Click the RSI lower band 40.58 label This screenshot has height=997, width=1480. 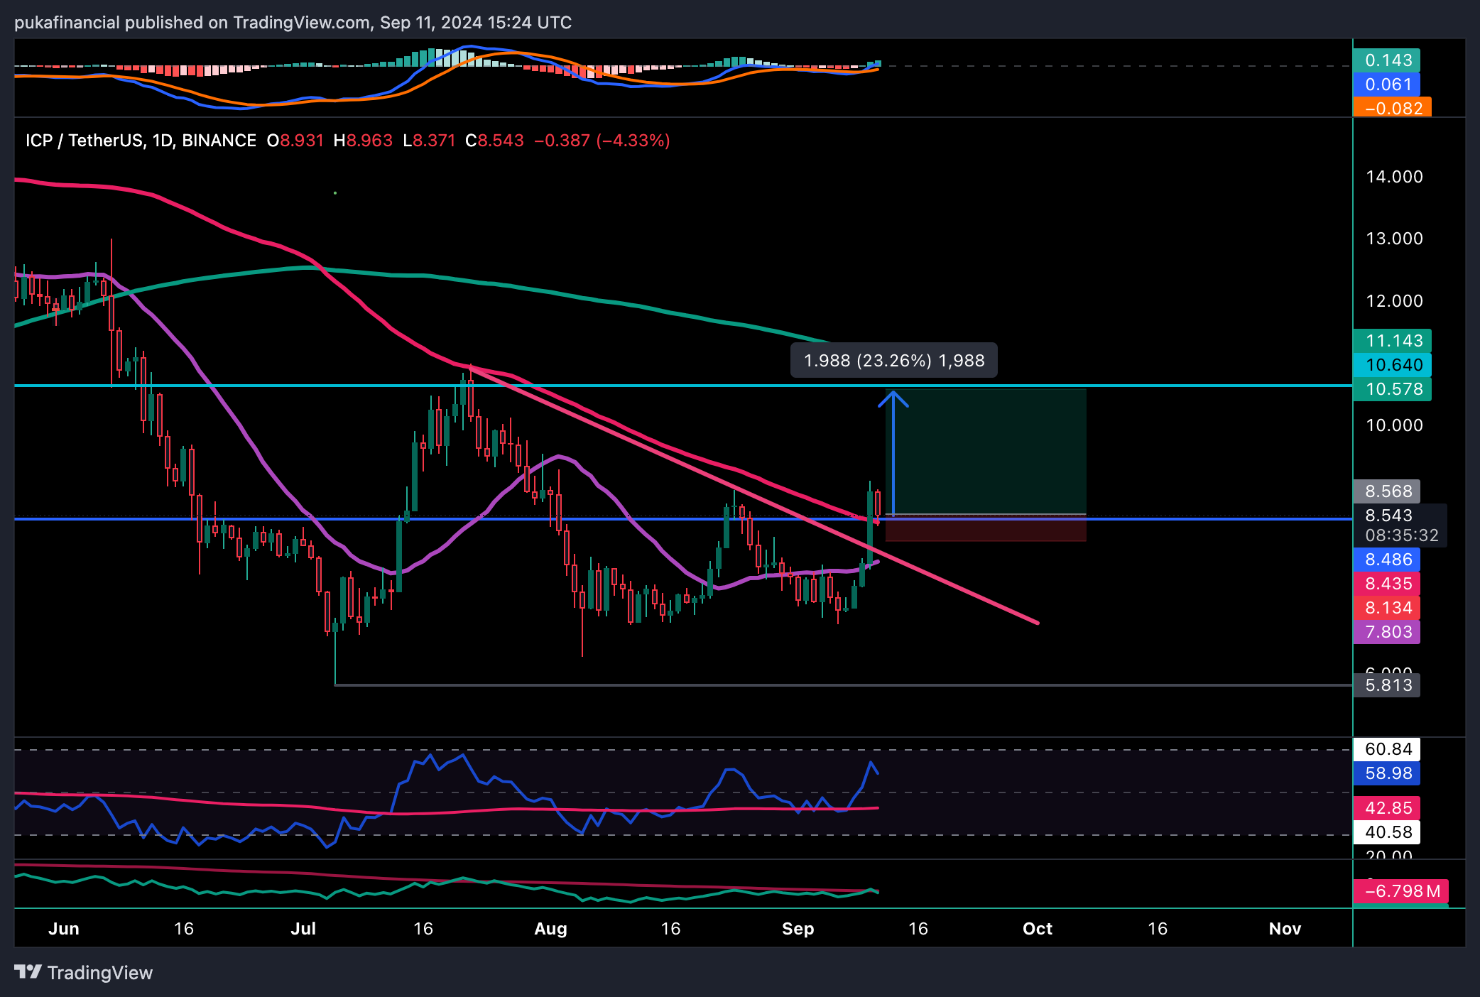[1387, 832]
